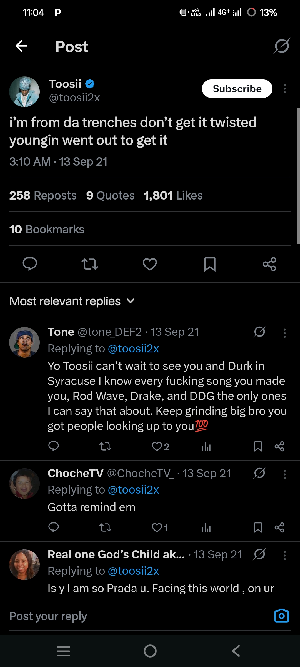Open camera icon in reply bar
Image resolution: width=300 pixels, height=667 pixels.
pyautogui.click(x=281, y=616)
